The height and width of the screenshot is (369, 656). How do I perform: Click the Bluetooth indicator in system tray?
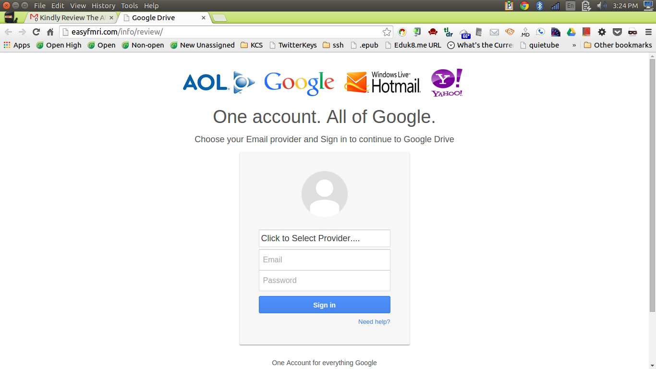[x=539, y=6]
